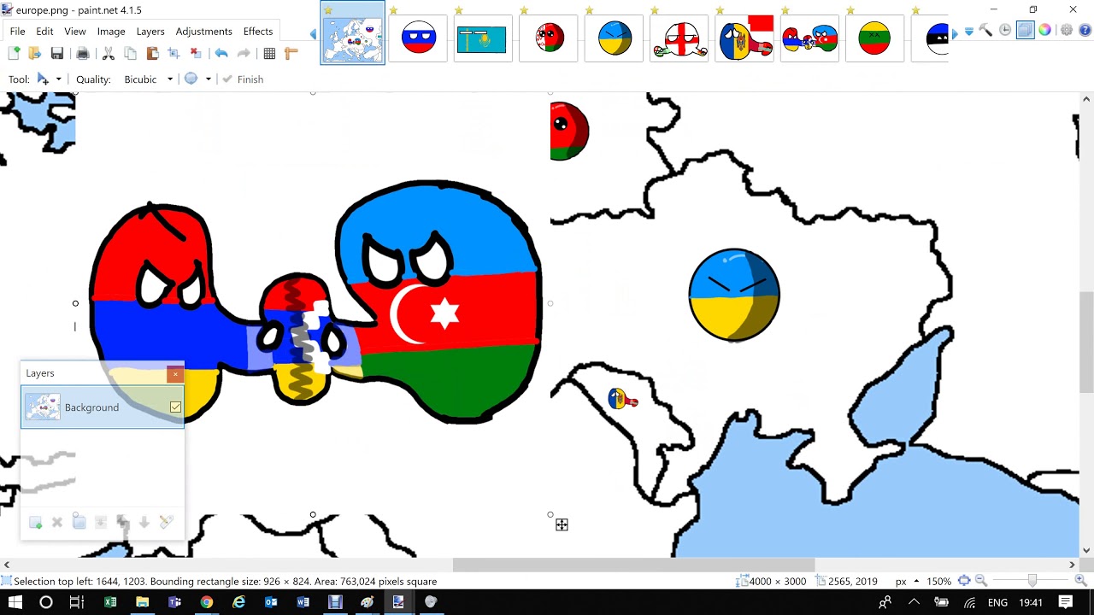Save the image with floppy icon

(x=57, y=53)
